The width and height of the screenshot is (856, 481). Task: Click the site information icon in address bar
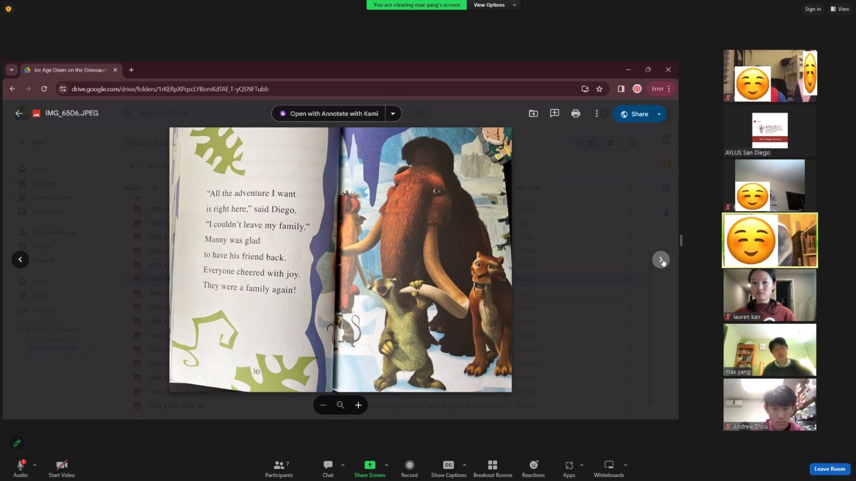tap(63, 89)
